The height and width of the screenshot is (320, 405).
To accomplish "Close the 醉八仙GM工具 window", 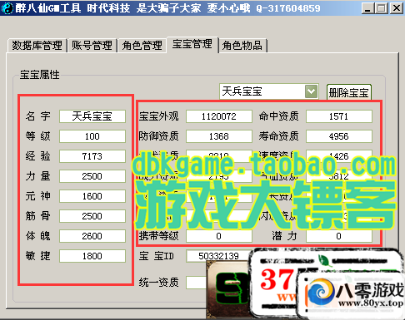I will [x=397, y=8].
